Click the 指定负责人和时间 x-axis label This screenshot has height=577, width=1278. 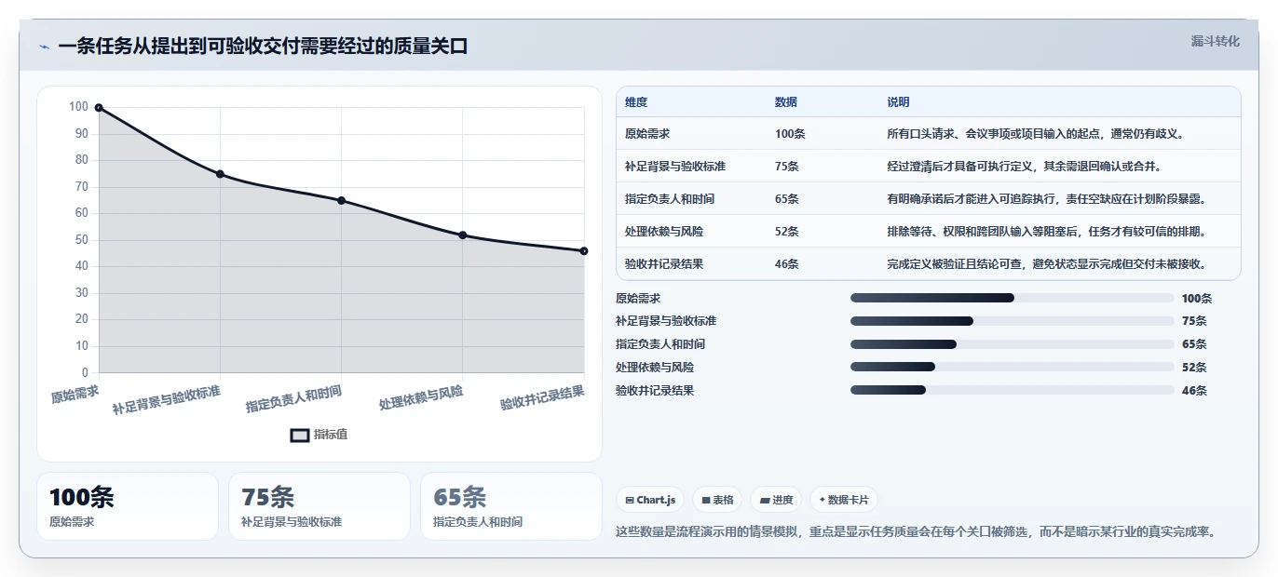293,399
